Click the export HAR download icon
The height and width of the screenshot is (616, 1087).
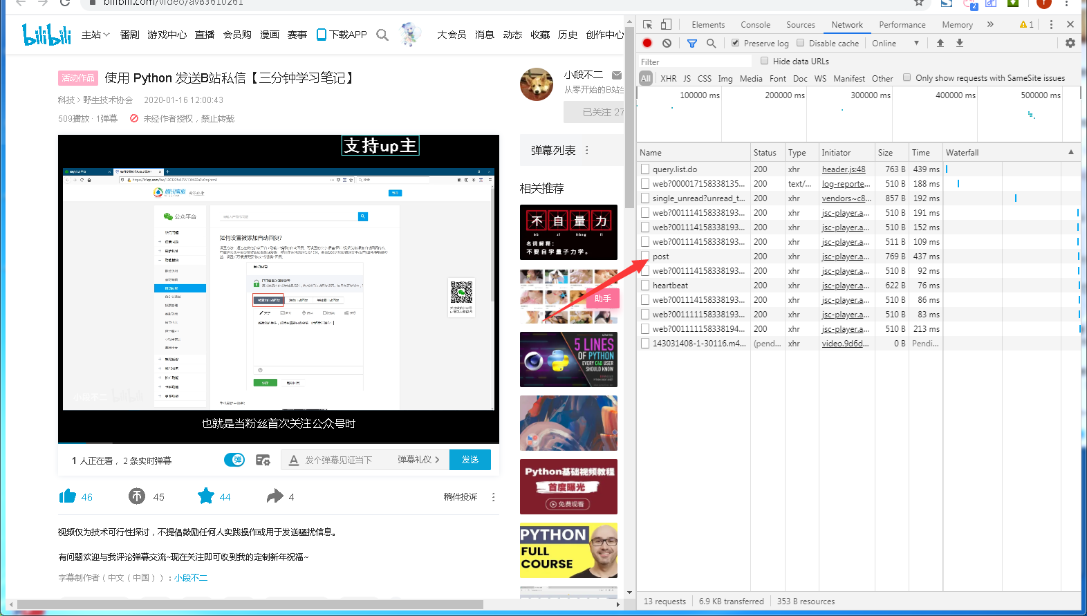coord(960,43)
